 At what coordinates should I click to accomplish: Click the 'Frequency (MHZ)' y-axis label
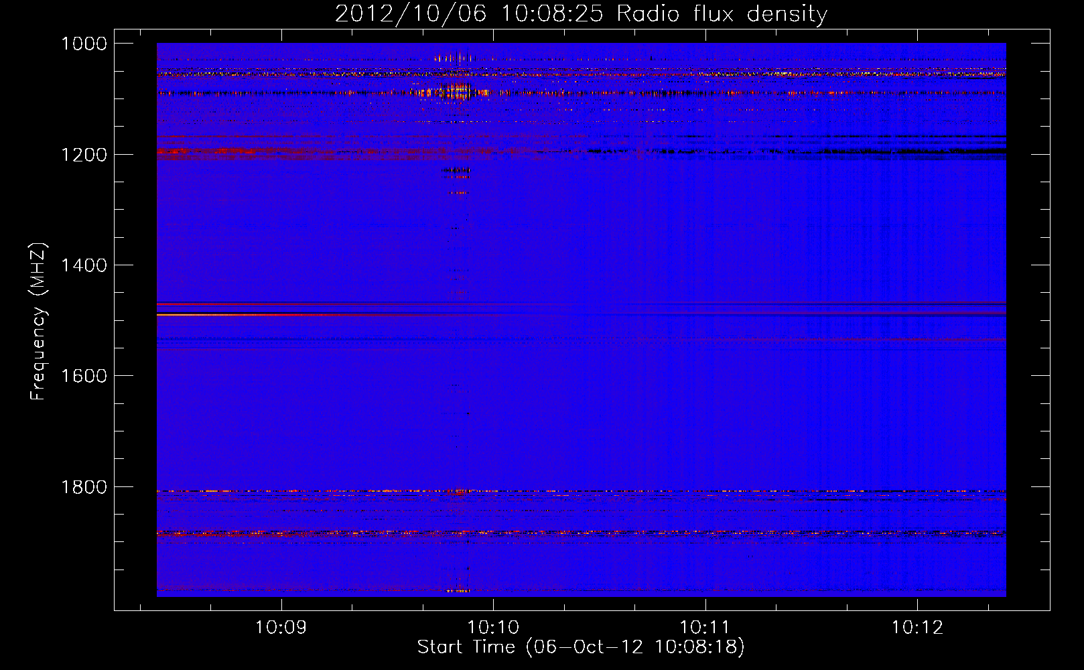point(38,322)
